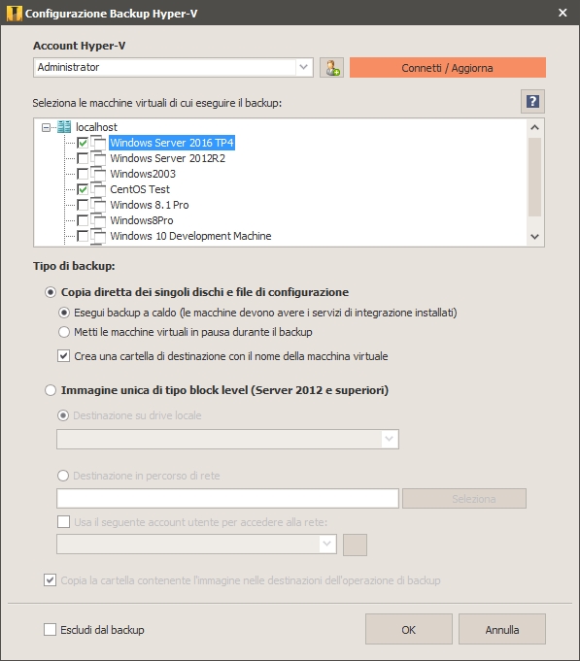This screenshot has height=661, width=580.
Task: Select Destinazione in percorso di rete radio
Action: coord(63,476)
